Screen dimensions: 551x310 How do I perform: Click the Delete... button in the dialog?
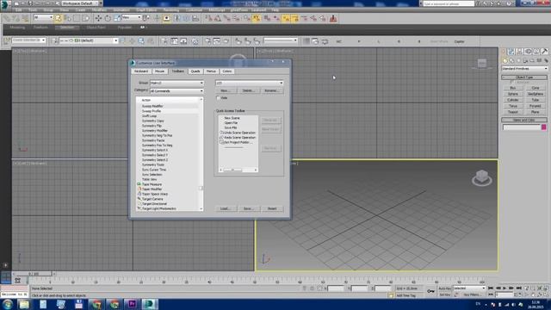coord(248,90)
